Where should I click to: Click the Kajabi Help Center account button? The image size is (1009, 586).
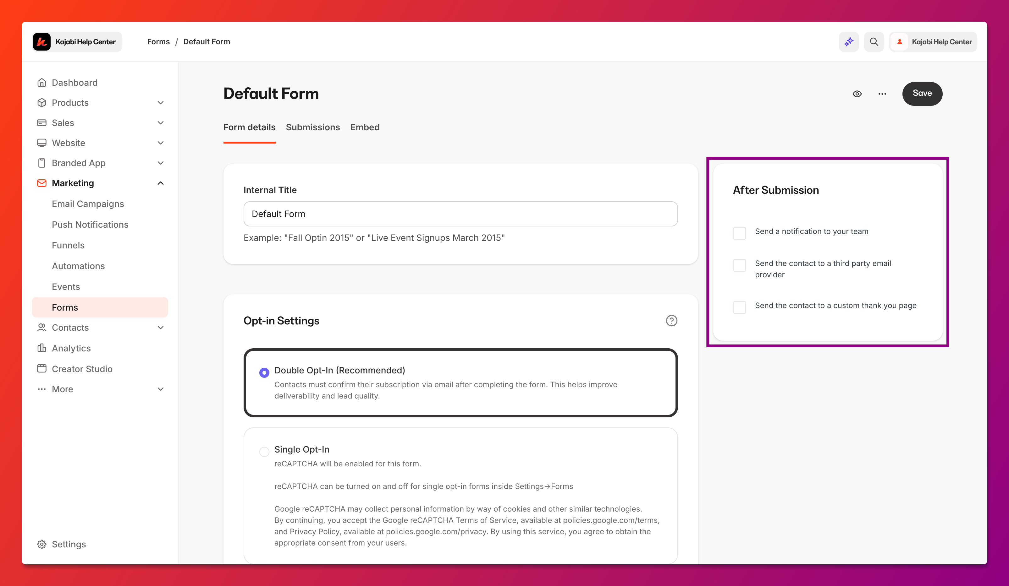tap(933, 41)
